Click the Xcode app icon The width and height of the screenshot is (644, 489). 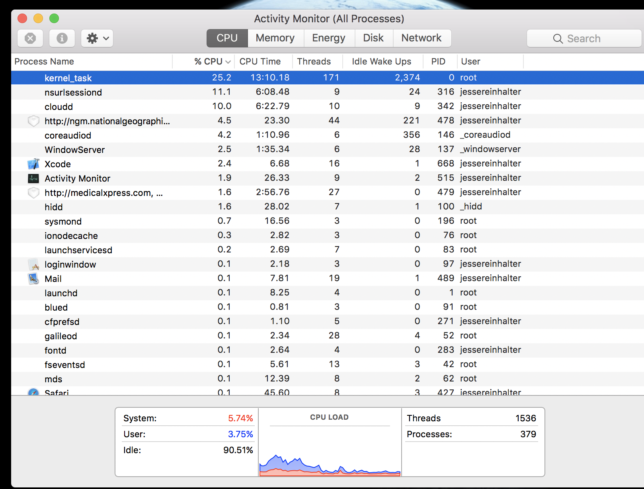click(33, 164)
